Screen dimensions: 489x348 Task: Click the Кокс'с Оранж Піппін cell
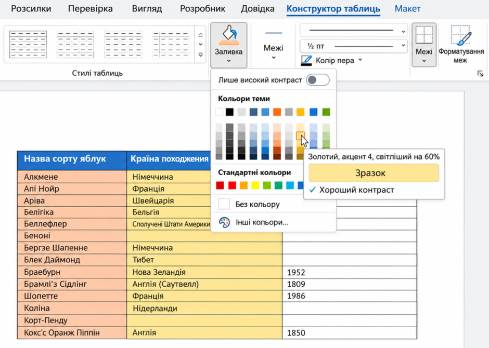(72, 333)
